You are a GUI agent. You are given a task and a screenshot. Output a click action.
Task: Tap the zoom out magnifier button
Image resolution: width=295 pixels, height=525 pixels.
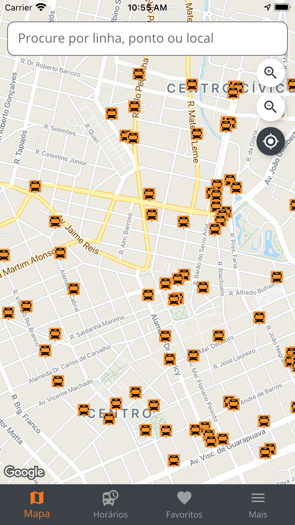(270, 107)
